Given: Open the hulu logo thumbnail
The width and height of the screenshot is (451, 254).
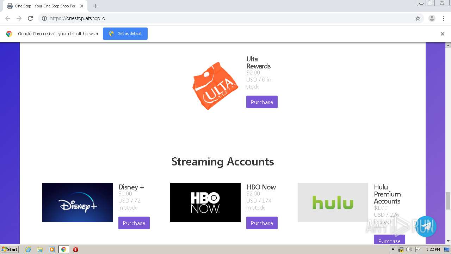Looking at the screenshot, I should [333, 202].
